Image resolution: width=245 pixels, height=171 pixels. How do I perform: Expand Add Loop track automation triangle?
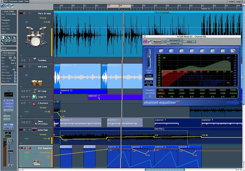(21, 87)
